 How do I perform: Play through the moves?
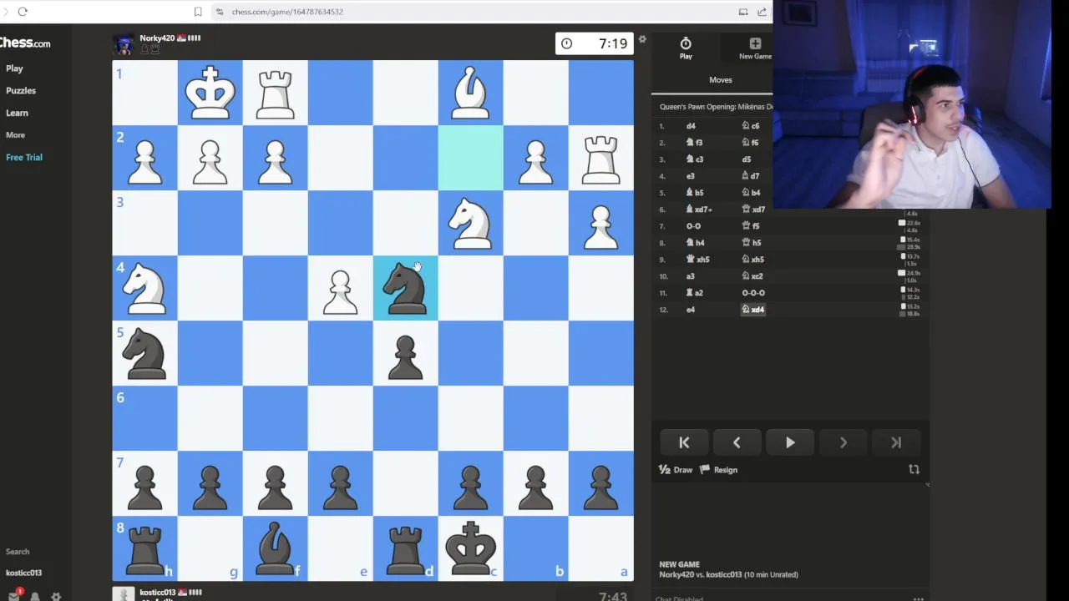(790, 442)
